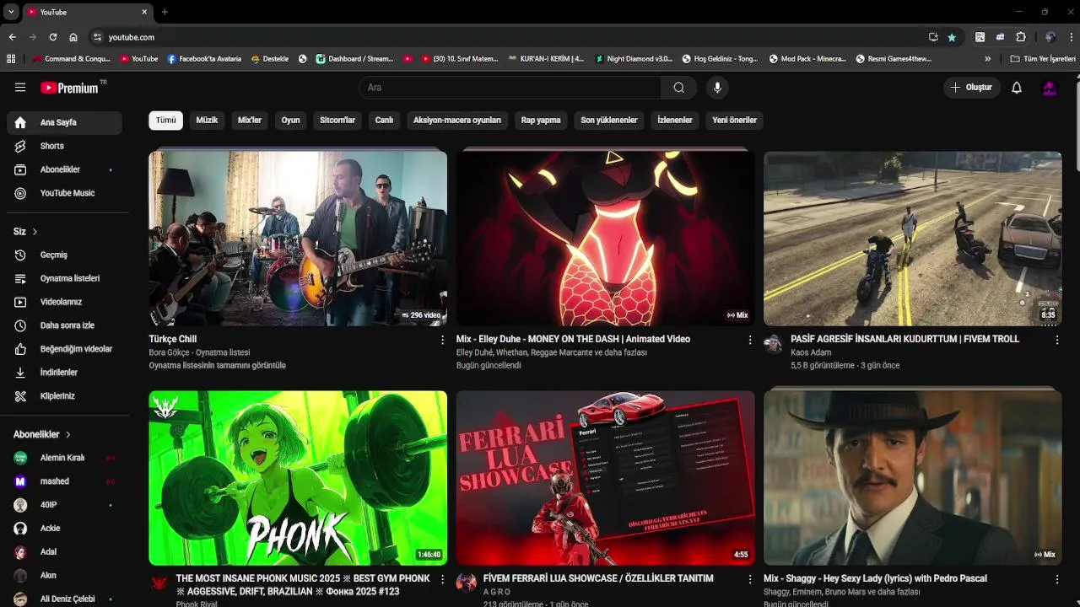
Task: Expand the Abonelikler subscriptions section
Action: (x=42, y=434)
